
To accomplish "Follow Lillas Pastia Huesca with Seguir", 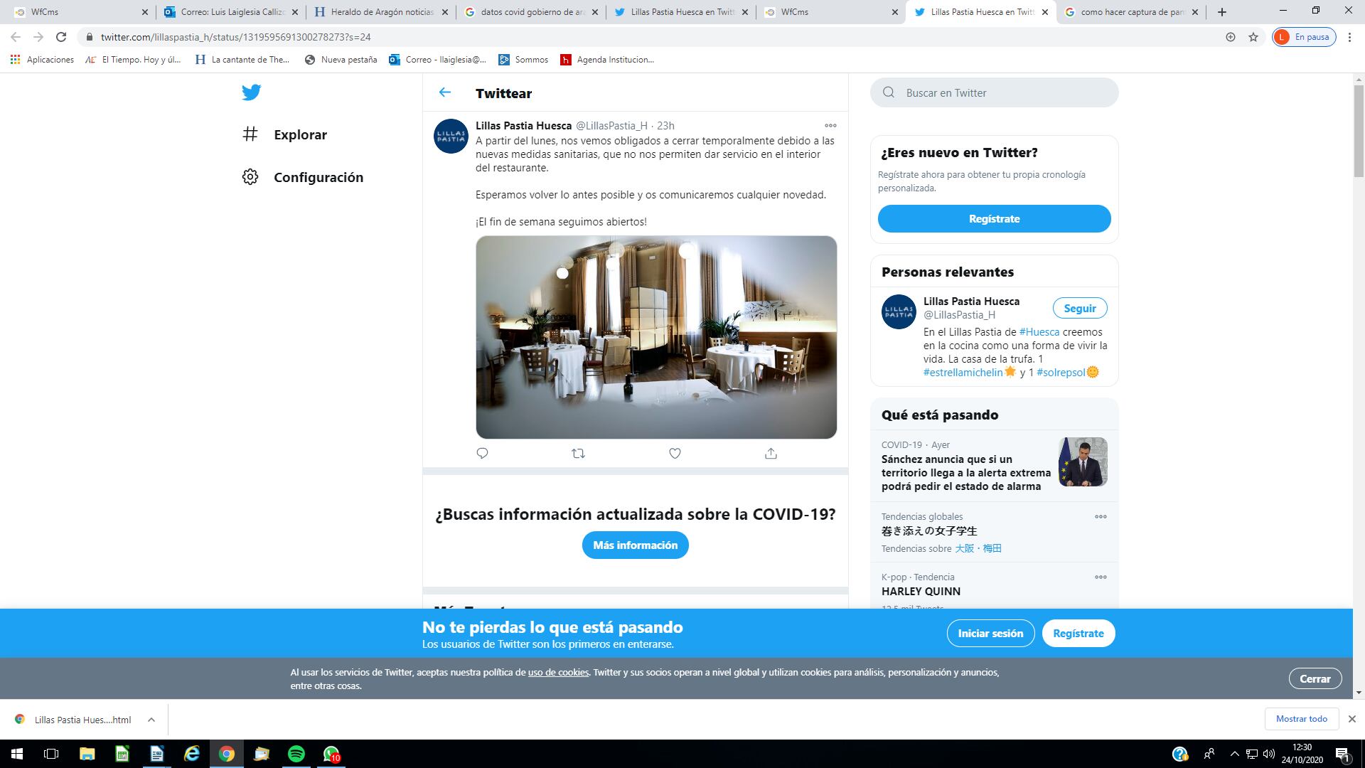I will coord(1079,309).
